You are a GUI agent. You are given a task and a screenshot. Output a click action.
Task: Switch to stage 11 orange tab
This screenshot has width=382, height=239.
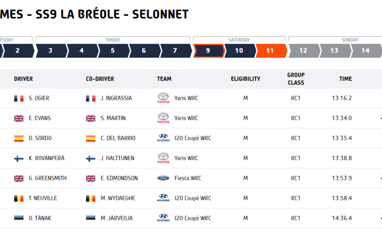click(x=271, y=51)
